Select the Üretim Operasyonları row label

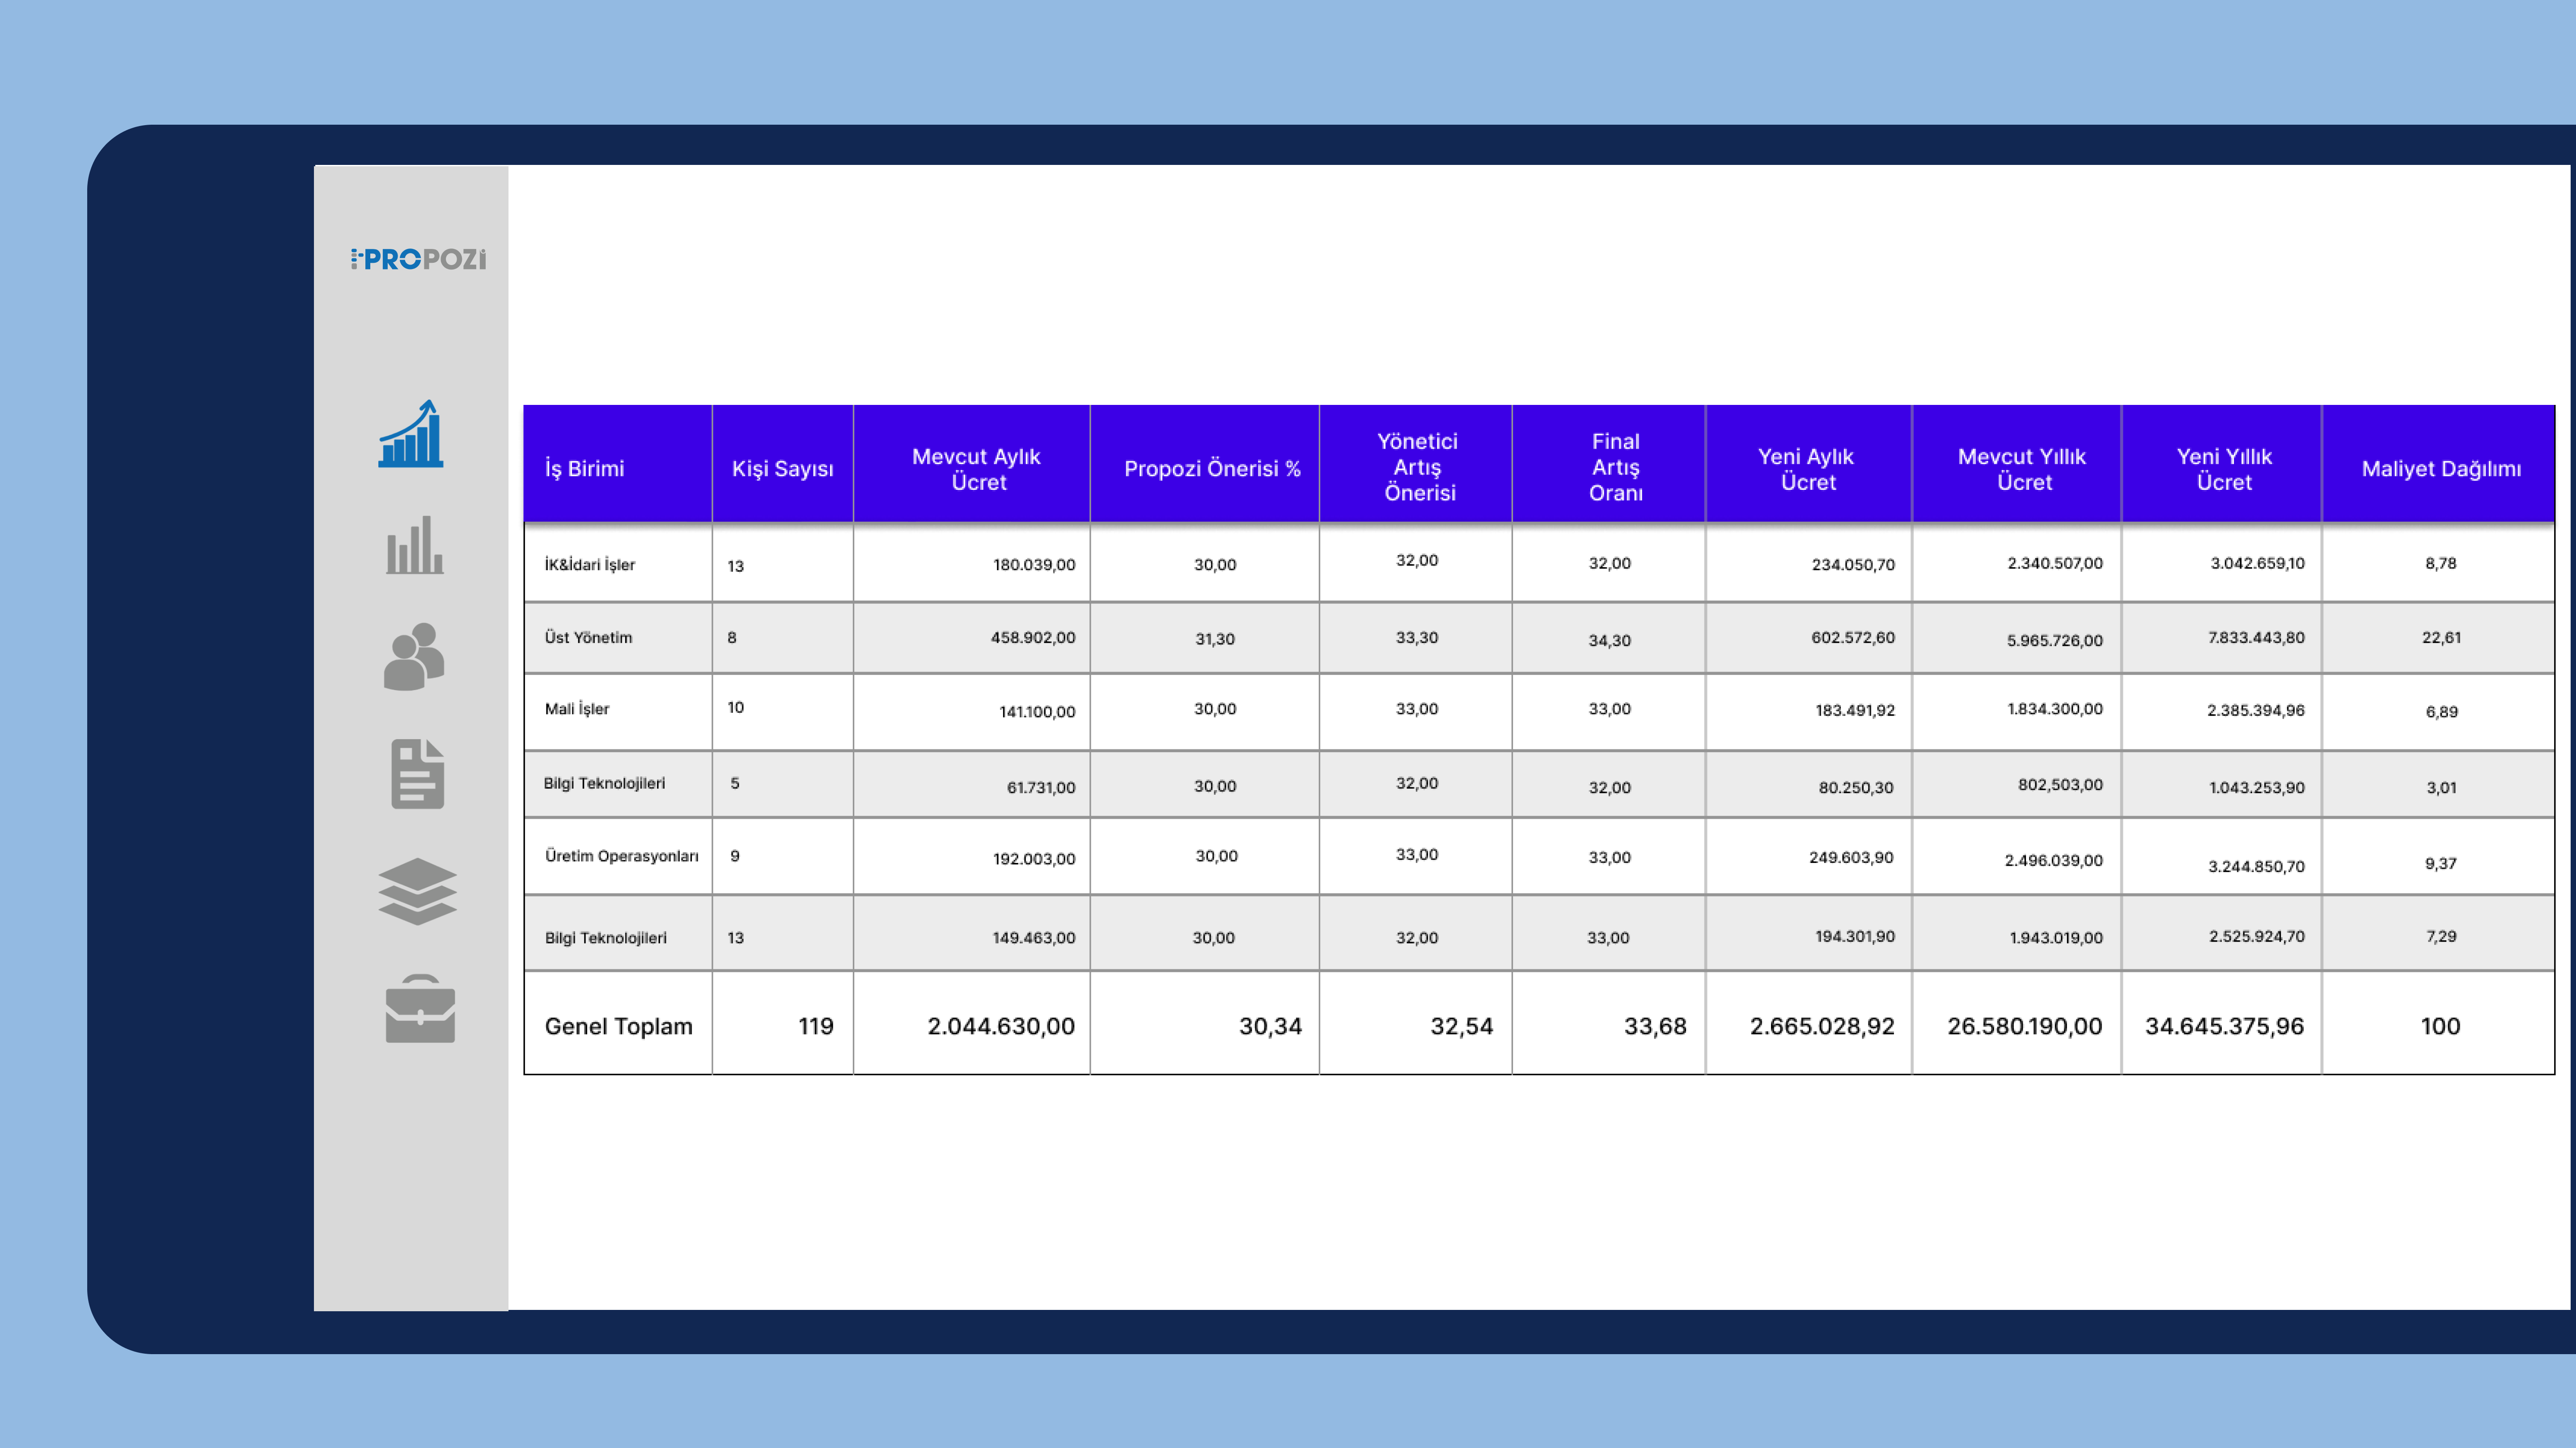[x=621, y=856]
